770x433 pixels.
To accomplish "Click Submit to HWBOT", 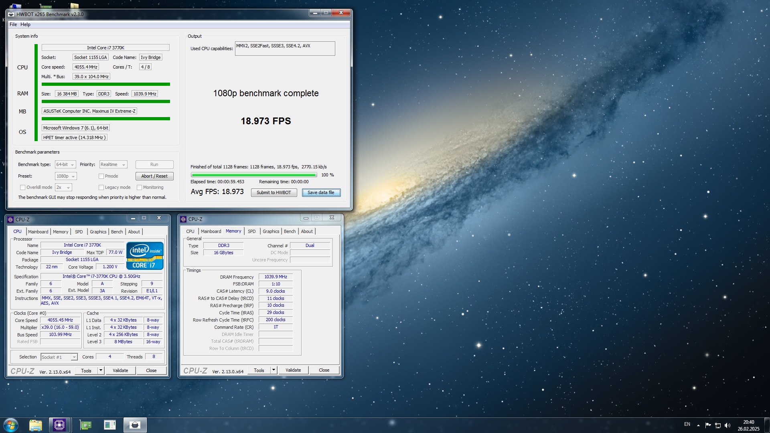I will (274, 193).
